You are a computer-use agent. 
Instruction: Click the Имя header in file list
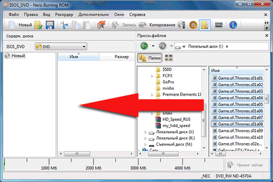pos(237,70)
